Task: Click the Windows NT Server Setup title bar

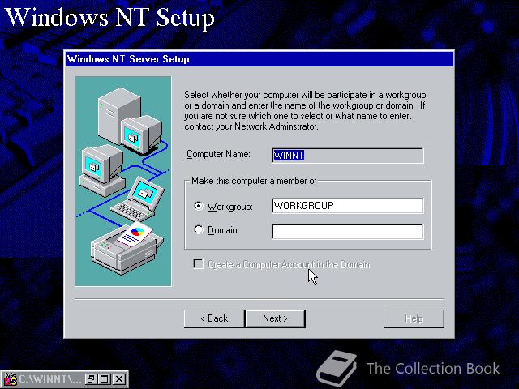Action: click(x=259, y=59)
